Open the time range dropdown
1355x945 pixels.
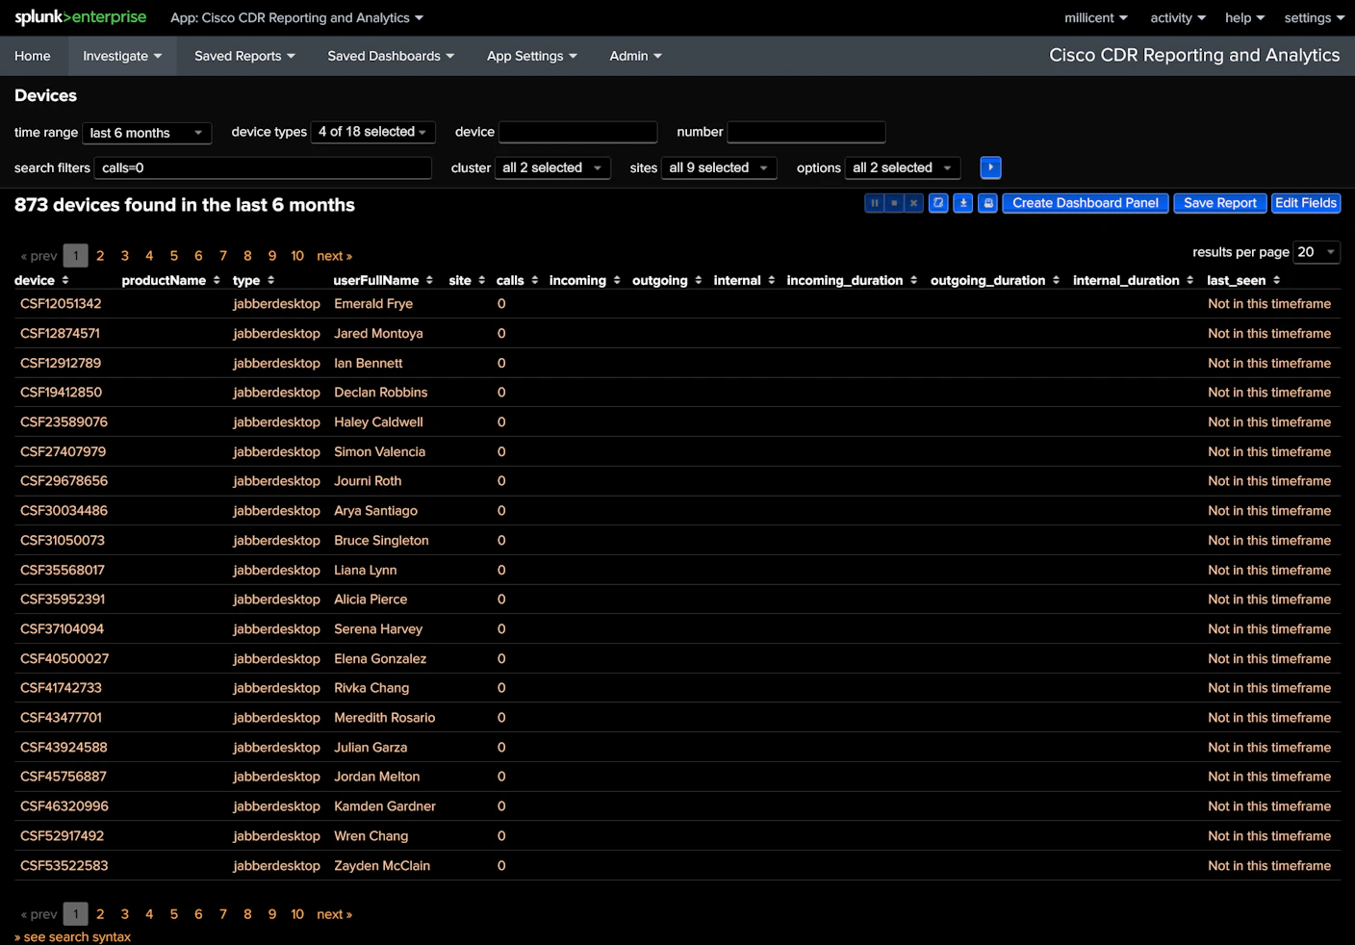[x=146, y=133]
